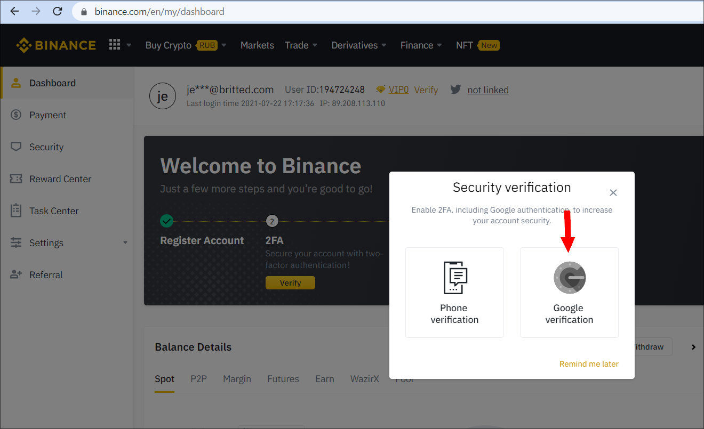Open Reward Center in the sidebar
Image resolution: width=704 pixels, height=429 pixels.
[67, 179]
